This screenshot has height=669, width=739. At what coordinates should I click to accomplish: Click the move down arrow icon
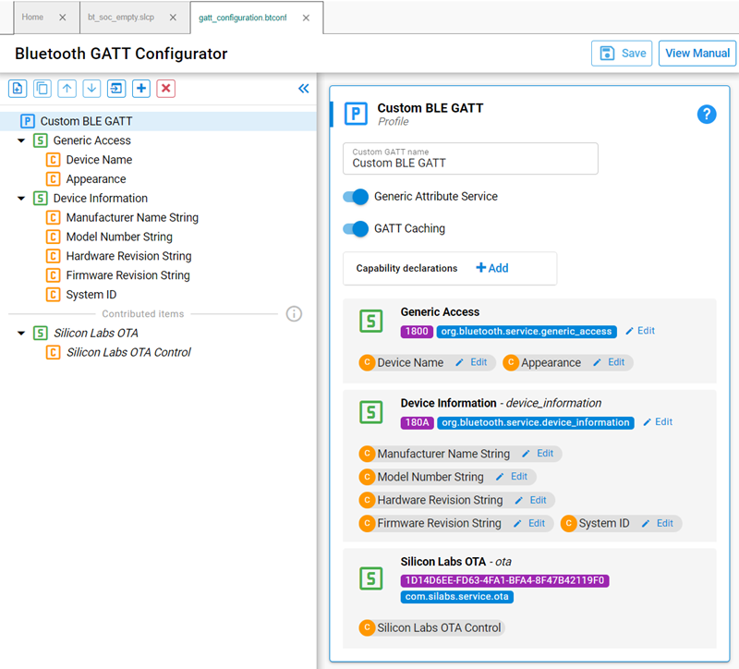[x=91, y=89]
